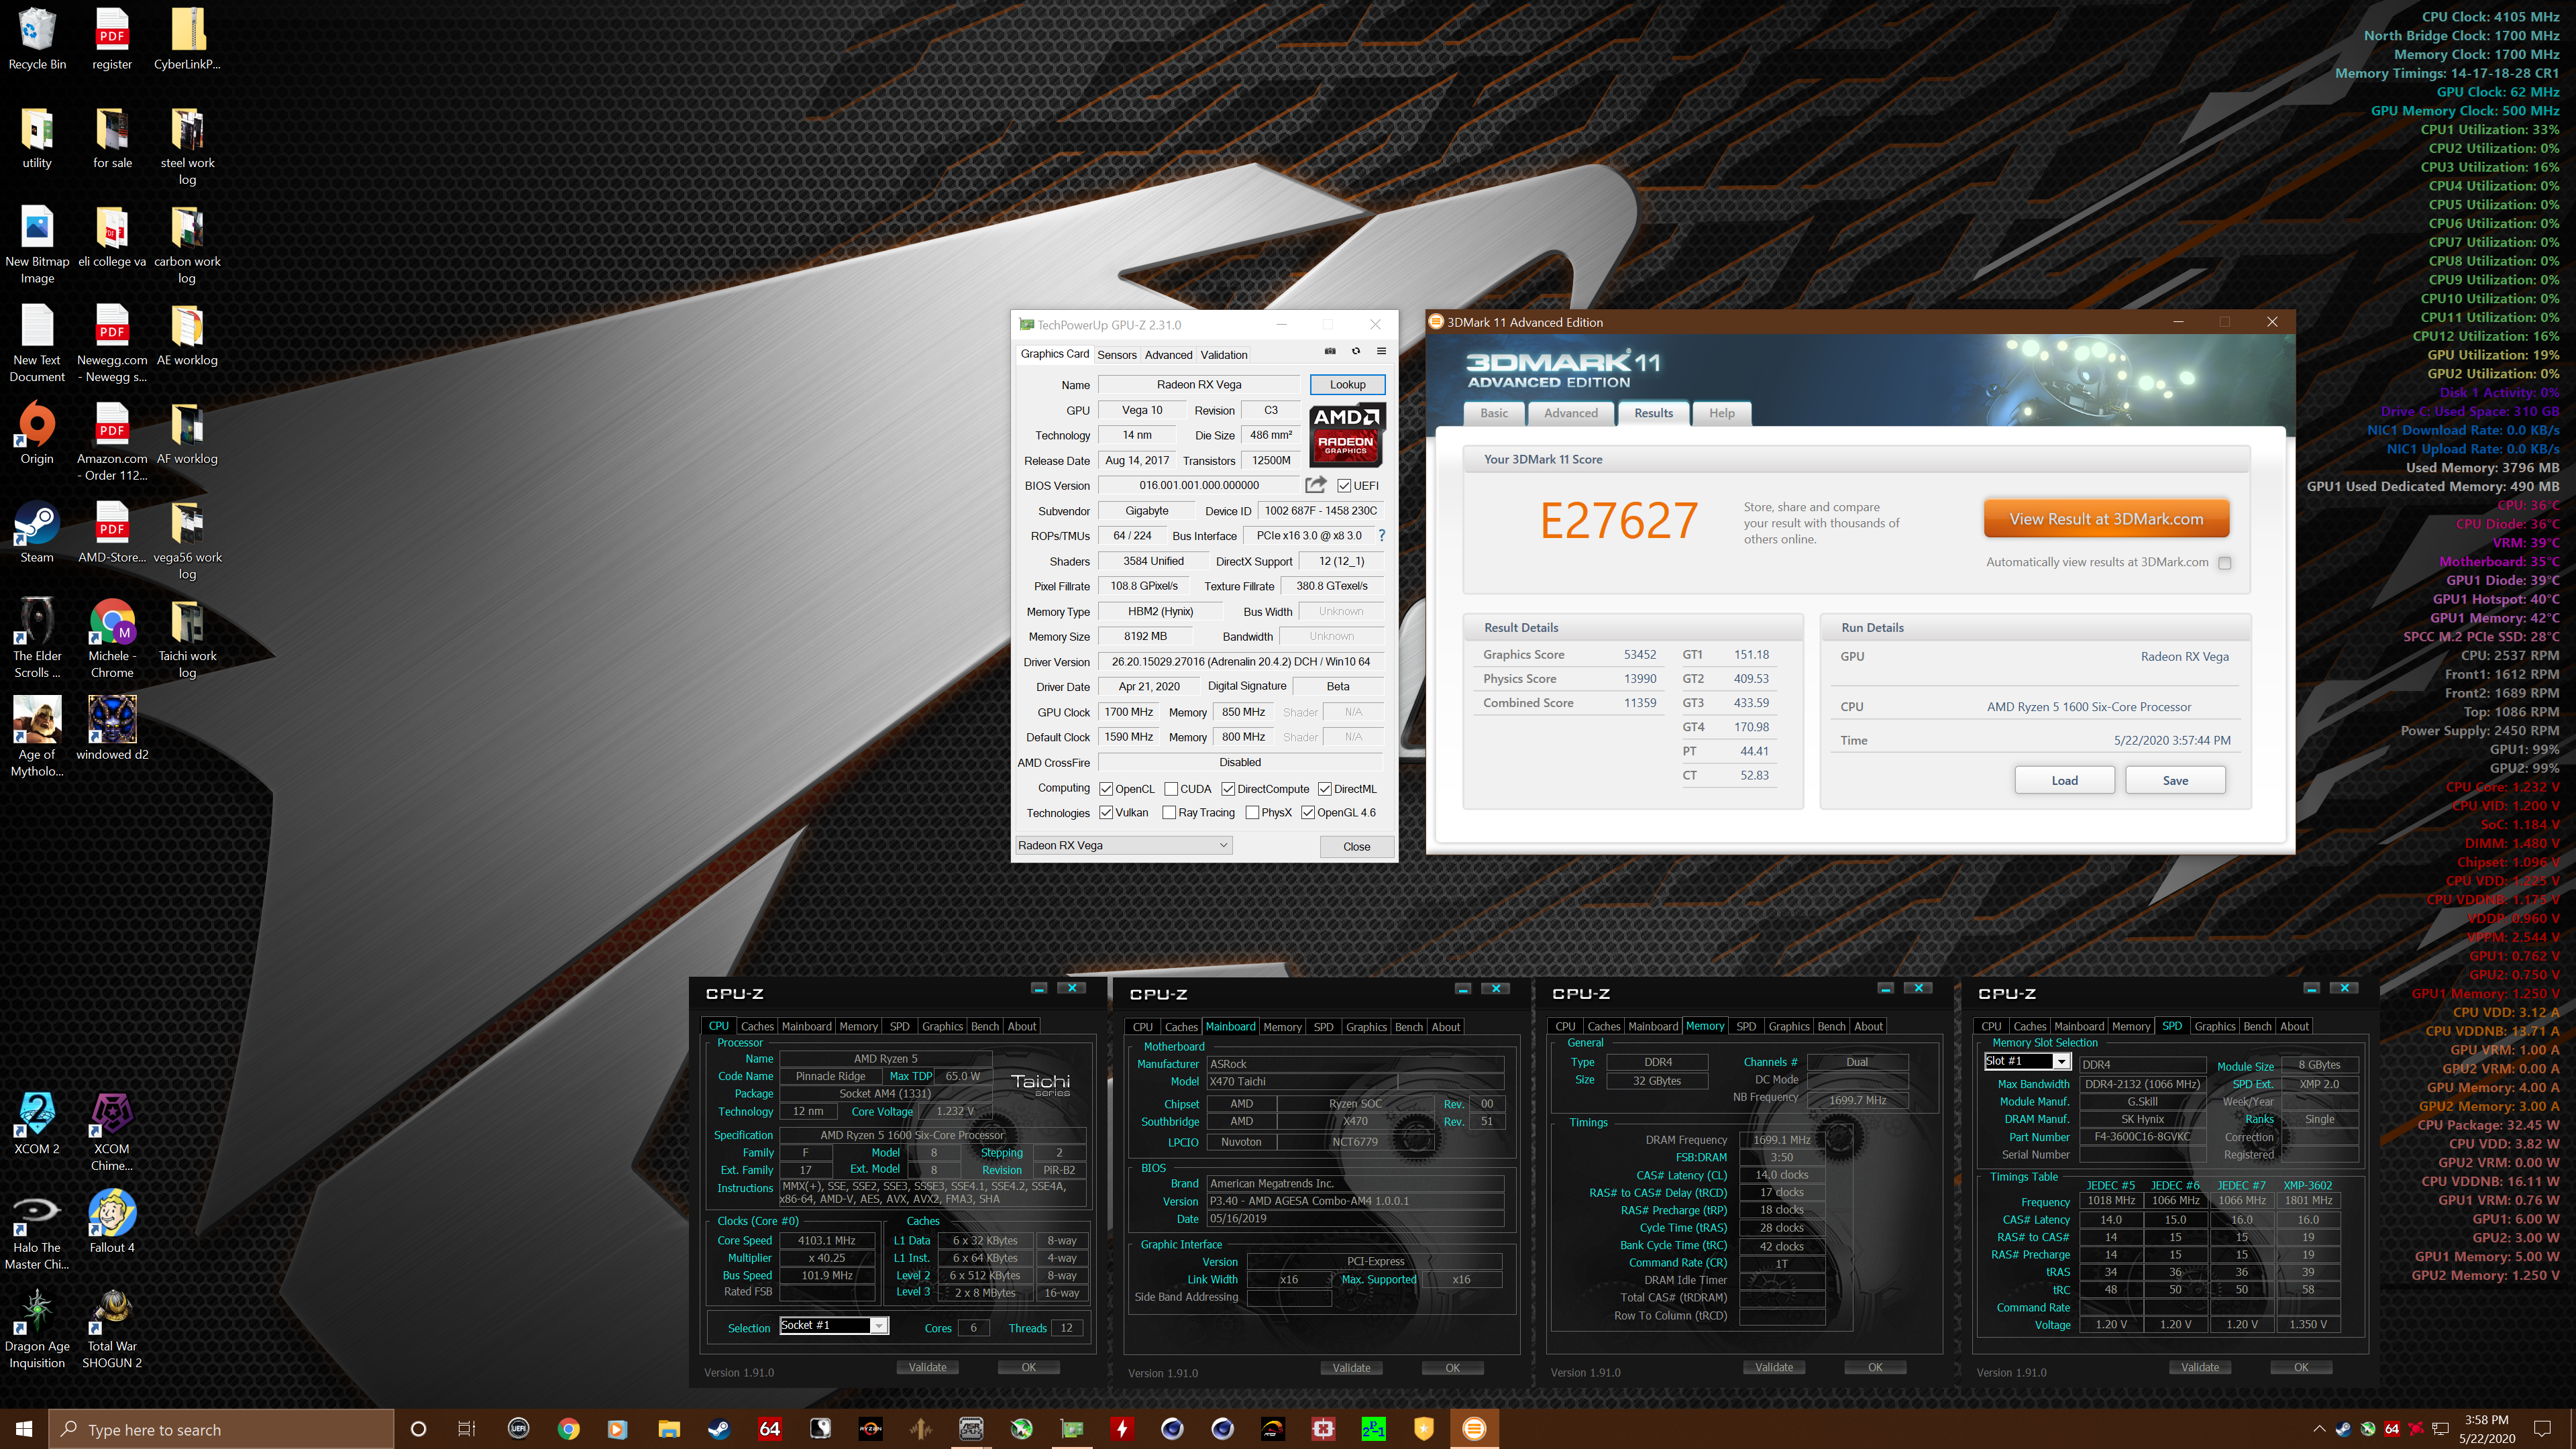Refresh GPU-Z data with the refresh icon
This screenshot has height=1449, width=2576.
click(1356, 351)
